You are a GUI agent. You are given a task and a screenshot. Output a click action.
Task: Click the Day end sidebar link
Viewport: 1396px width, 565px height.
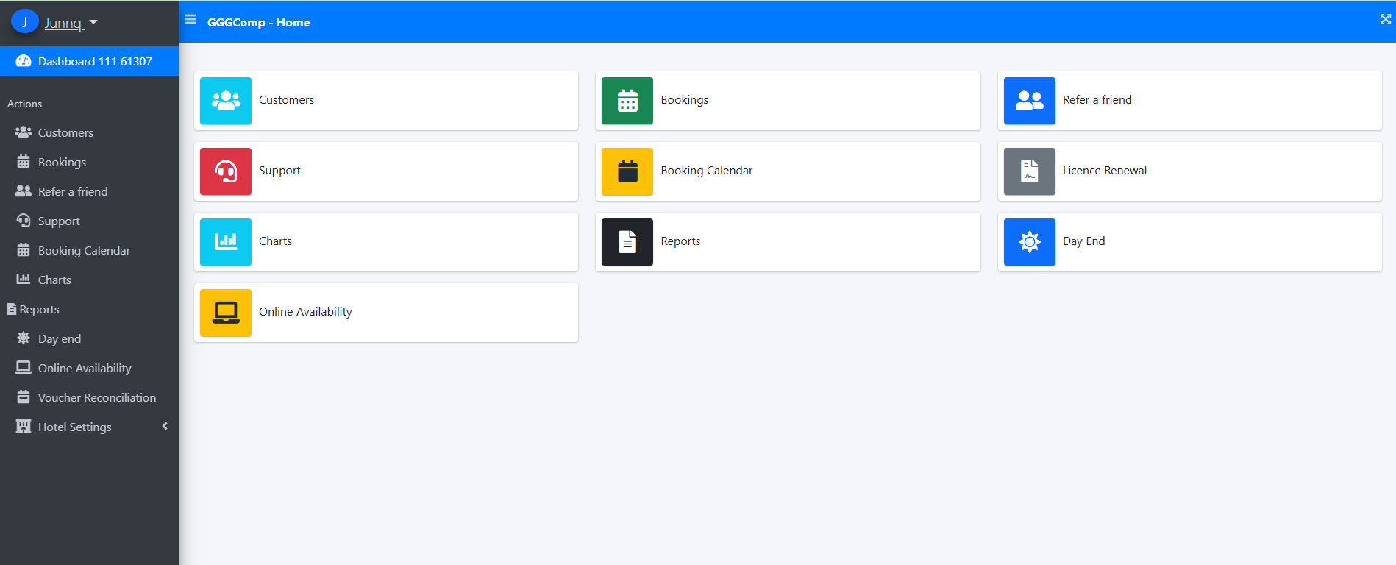coord(60,338)
